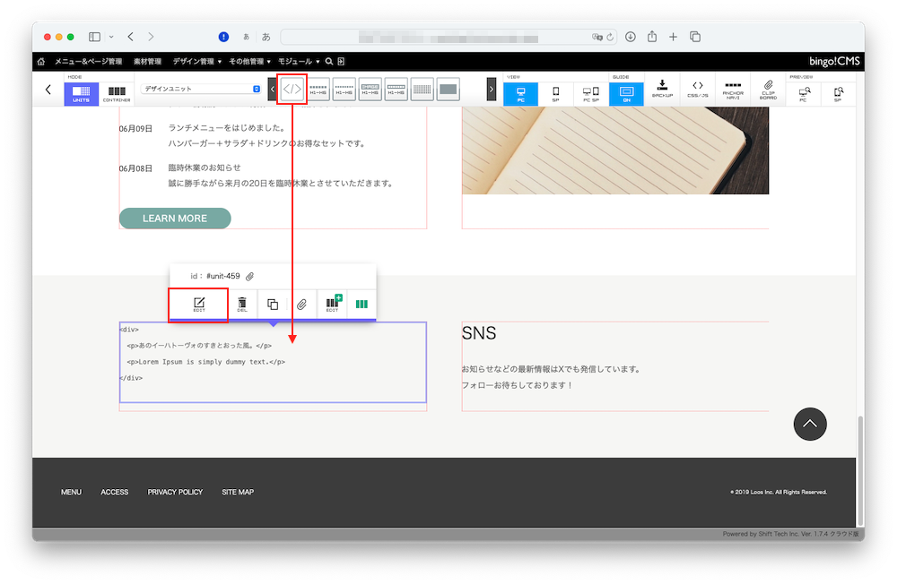Open the PRIVACY POLICY footer link
Image resolution: width=897 pixels, height=584 pixels.
(x=175, y=492)
